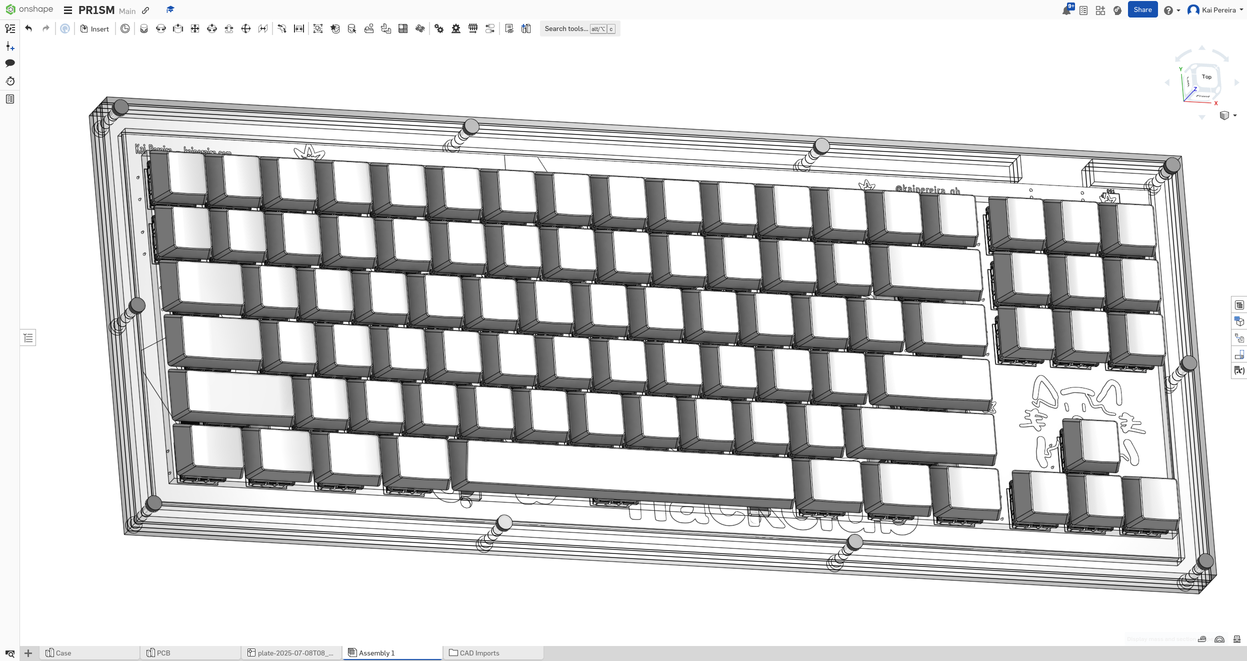Open the CAD Imports folder tab

[x=493, y=653]
